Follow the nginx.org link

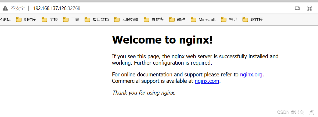251,75
